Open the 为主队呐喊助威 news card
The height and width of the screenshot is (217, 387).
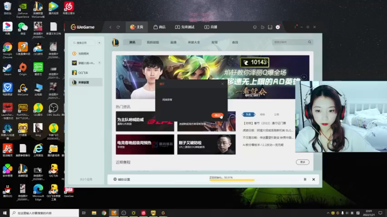pyautogui.click(x=145, y=122)
